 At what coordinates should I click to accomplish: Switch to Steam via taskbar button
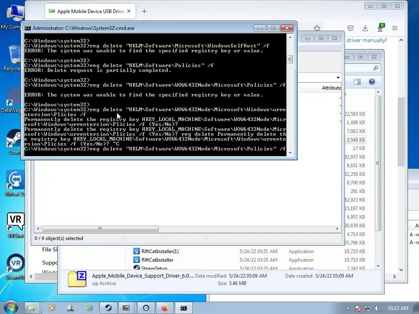click(x=108, y=308)
